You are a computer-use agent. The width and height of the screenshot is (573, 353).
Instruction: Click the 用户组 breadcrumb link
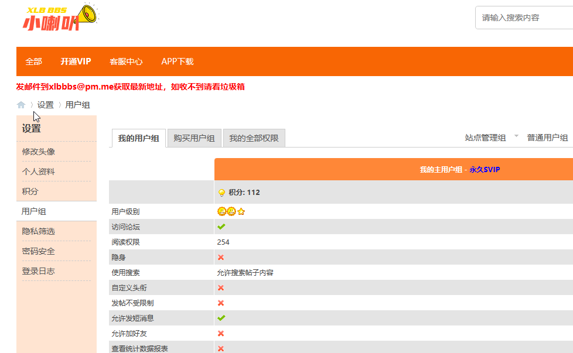click(77, 105)
